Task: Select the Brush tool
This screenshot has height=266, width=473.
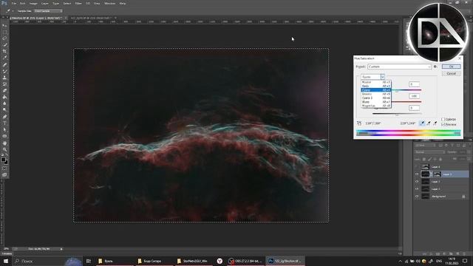Action: pos(4,71)
